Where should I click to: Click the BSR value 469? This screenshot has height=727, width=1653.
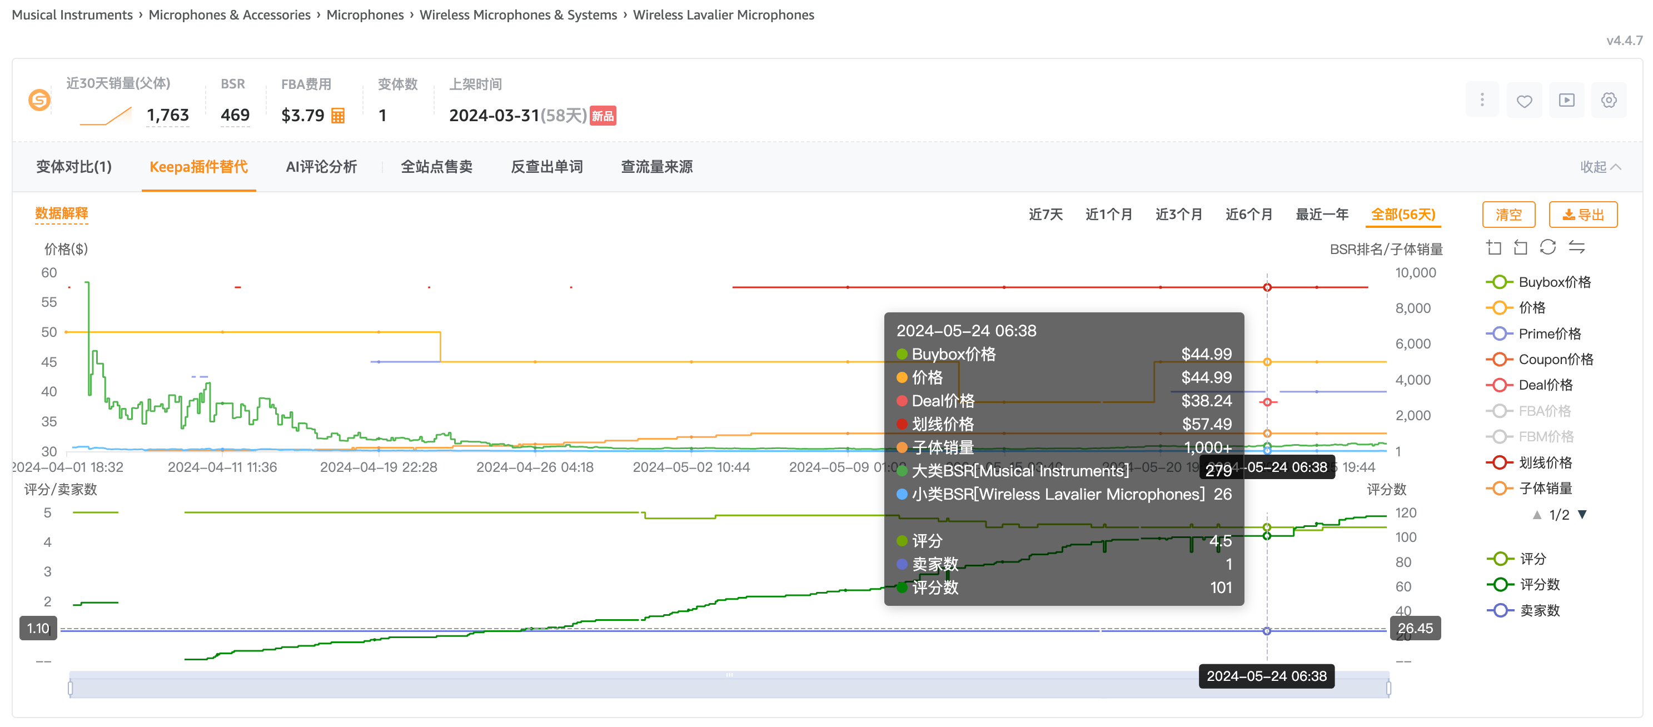tap(235, 115)
